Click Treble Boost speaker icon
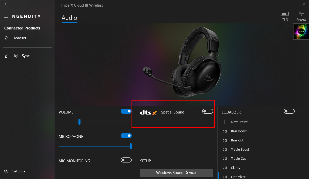 (224, 150)
